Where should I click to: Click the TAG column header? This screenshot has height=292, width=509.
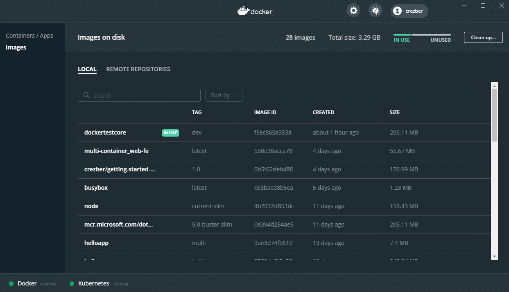[x=197, y=112]
